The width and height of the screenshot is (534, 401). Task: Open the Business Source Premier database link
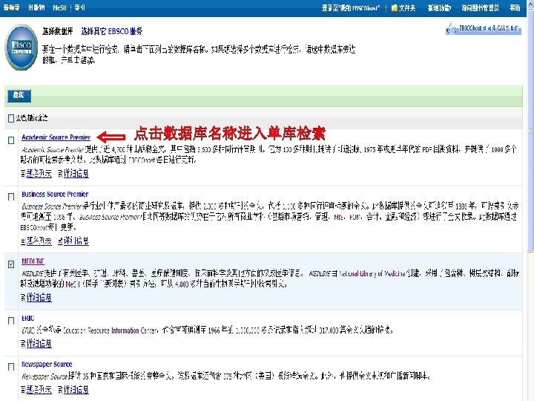tap(55, 194)
